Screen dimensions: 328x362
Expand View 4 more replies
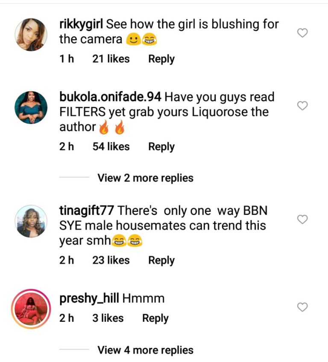[145, 350]
